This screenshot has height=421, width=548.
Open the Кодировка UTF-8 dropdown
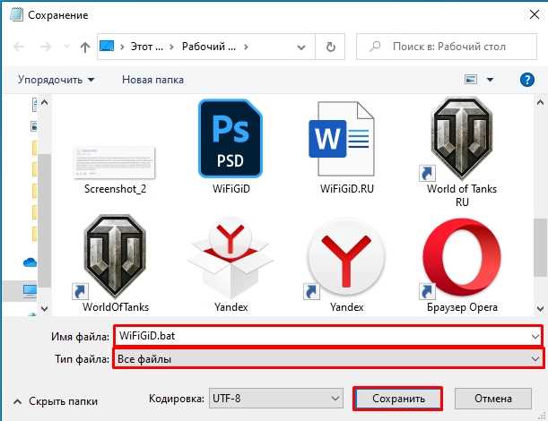(276, 399)
